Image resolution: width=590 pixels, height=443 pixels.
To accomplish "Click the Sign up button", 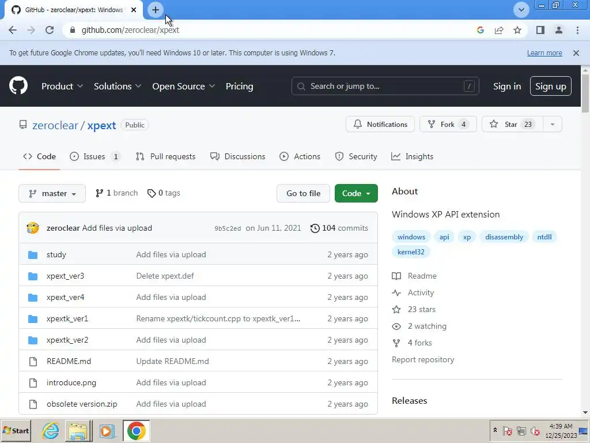I will pos(550,87).
